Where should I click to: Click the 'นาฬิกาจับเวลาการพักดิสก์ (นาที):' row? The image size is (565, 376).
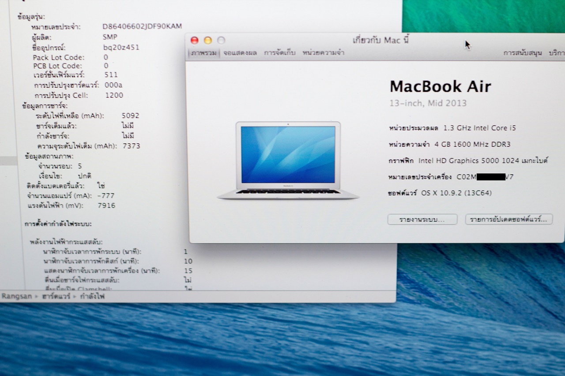pos(117,261)
